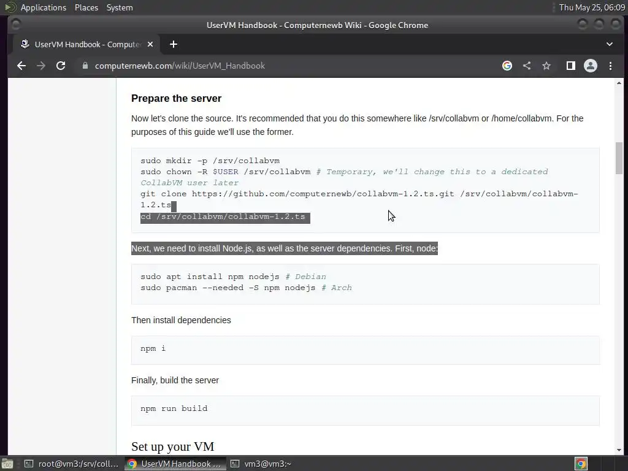The image size is (628, 471).
Task: Click 'Then install dependencies' text
Action: [x=181, y=320]
